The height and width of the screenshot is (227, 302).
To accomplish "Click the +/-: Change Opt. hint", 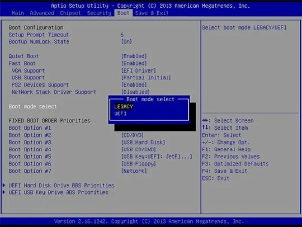I will pos(226,143).
